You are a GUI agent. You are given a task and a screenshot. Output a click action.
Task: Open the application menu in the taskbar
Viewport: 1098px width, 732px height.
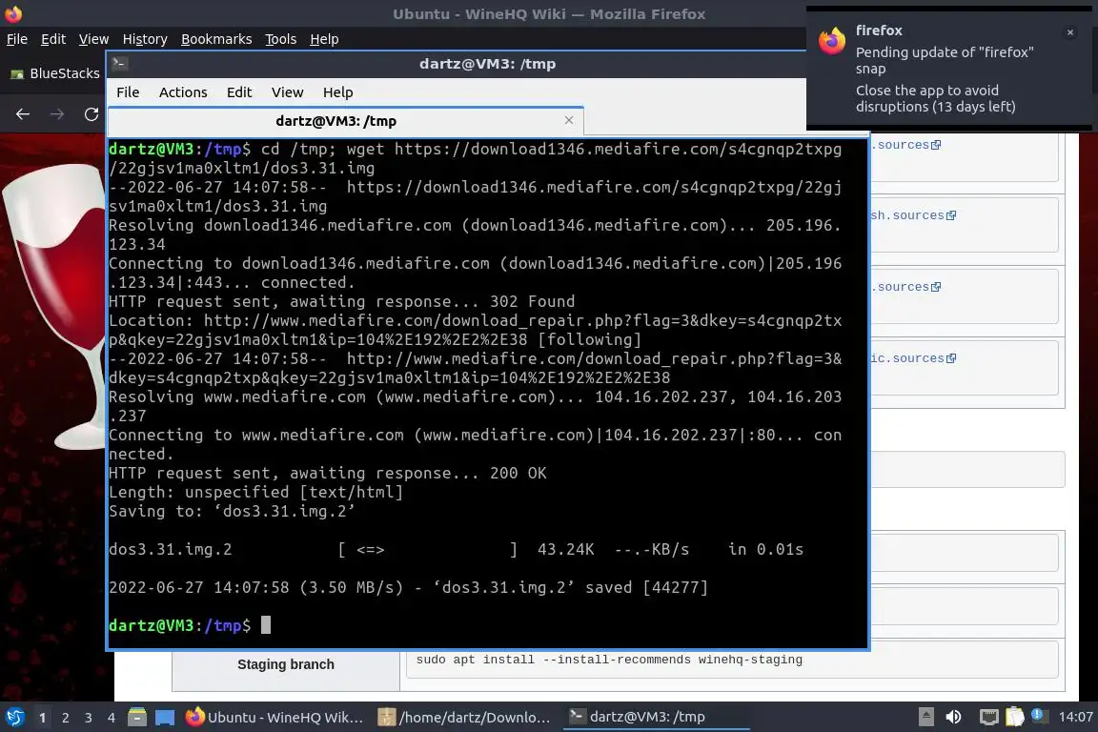(15, 717)
